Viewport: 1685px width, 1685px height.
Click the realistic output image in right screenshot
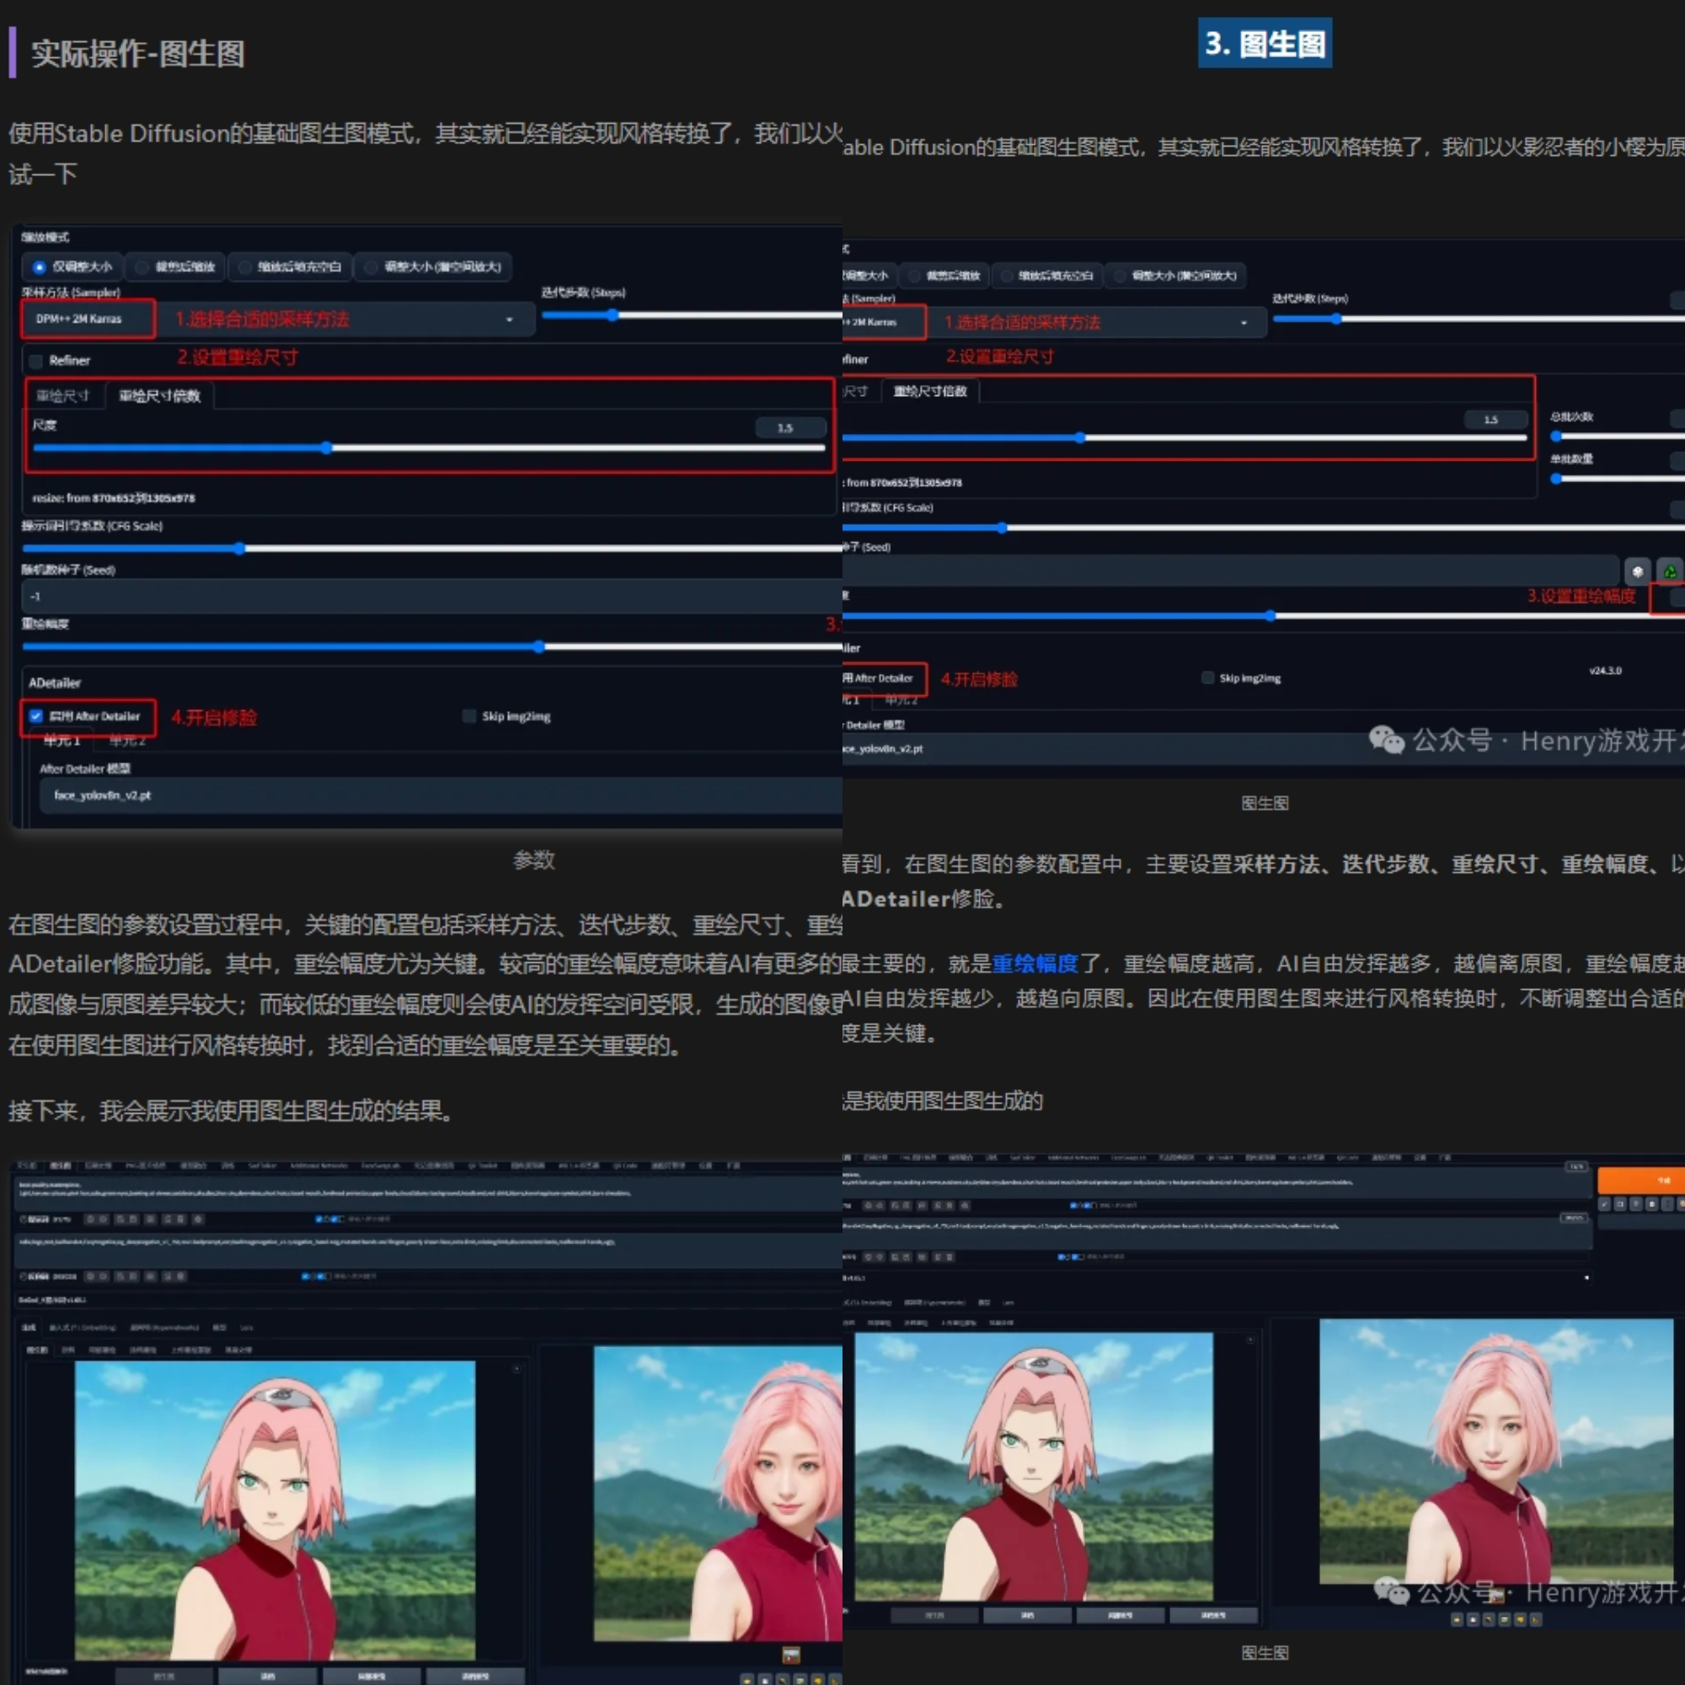point(1495,1451)
